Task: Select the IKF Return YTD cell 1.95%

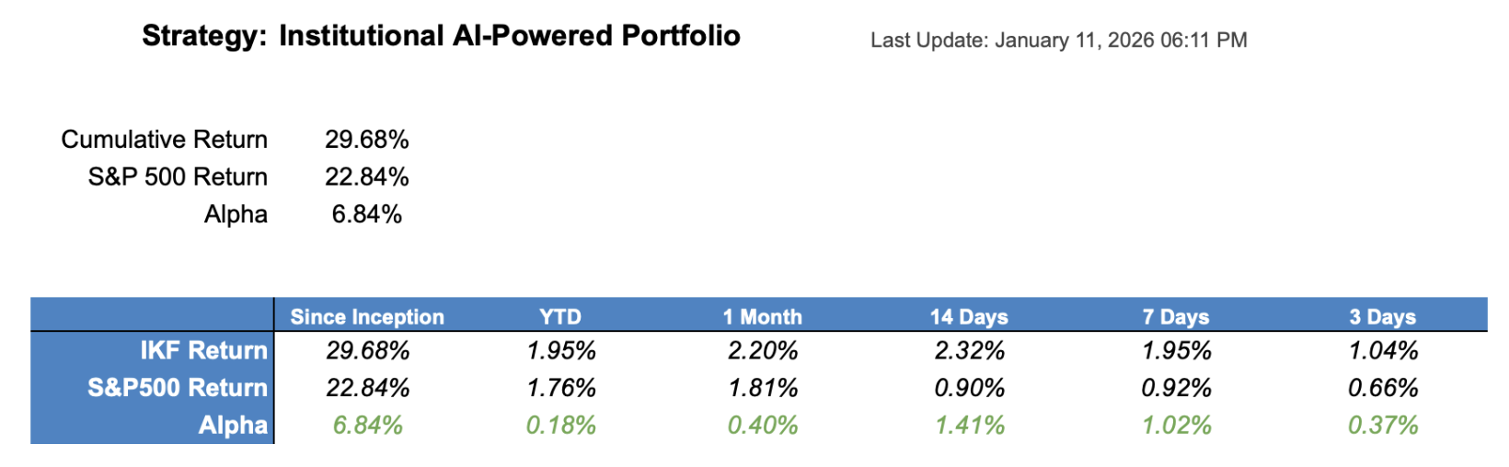Action: click(x=560, y=350)
